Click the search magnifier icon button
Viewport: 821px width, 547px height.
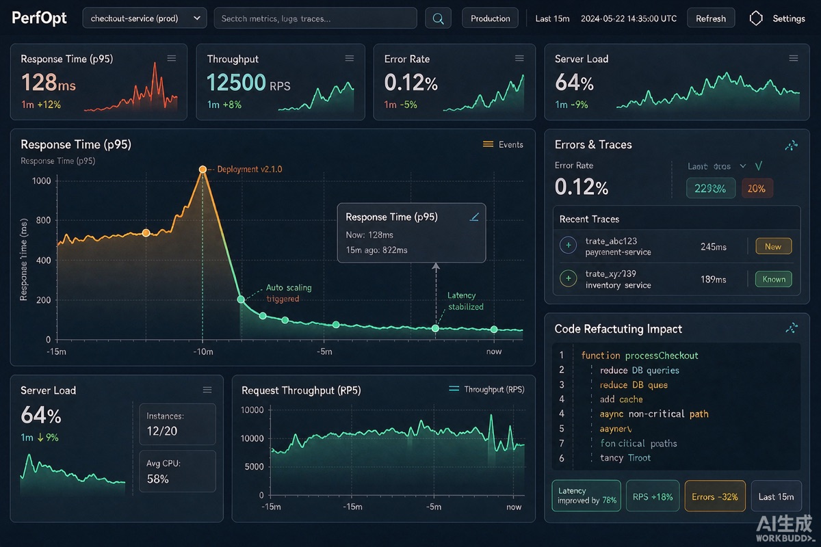[439, 18]
